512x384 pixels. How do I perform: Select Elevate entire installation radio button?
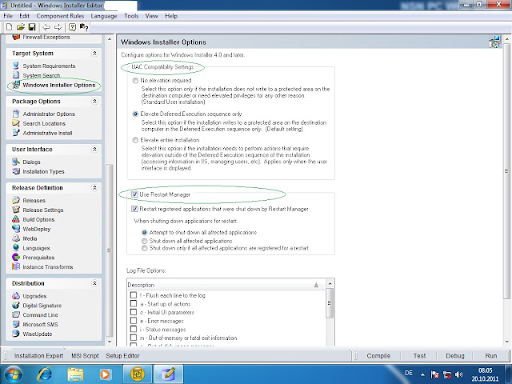point(135,140)
